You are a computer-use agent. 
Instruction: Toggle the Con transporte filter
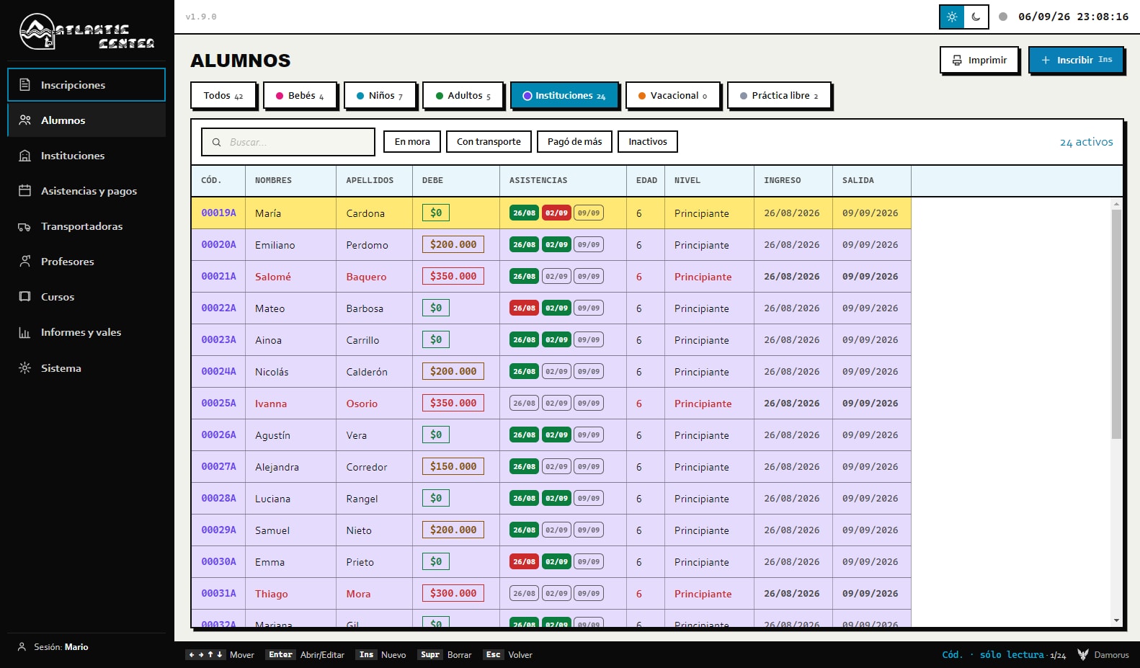click(x=489, y=142)
